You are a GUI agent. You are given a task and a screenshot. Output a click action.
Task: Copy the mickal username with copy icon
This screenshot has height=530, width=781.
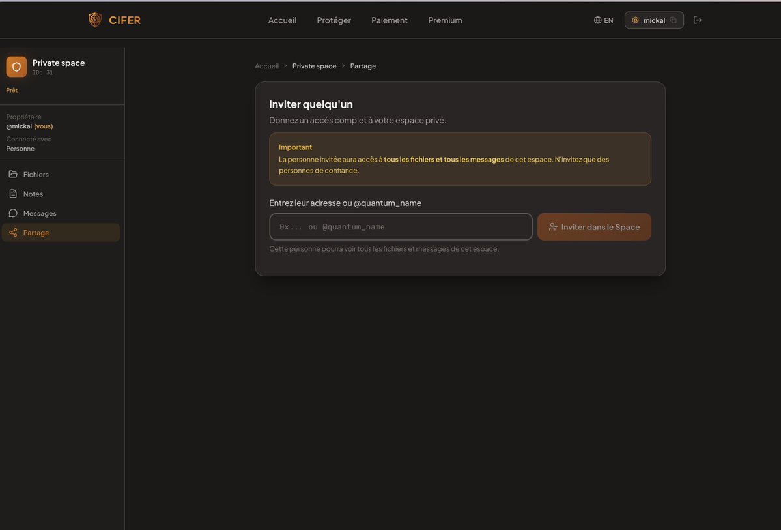point(673,20)
